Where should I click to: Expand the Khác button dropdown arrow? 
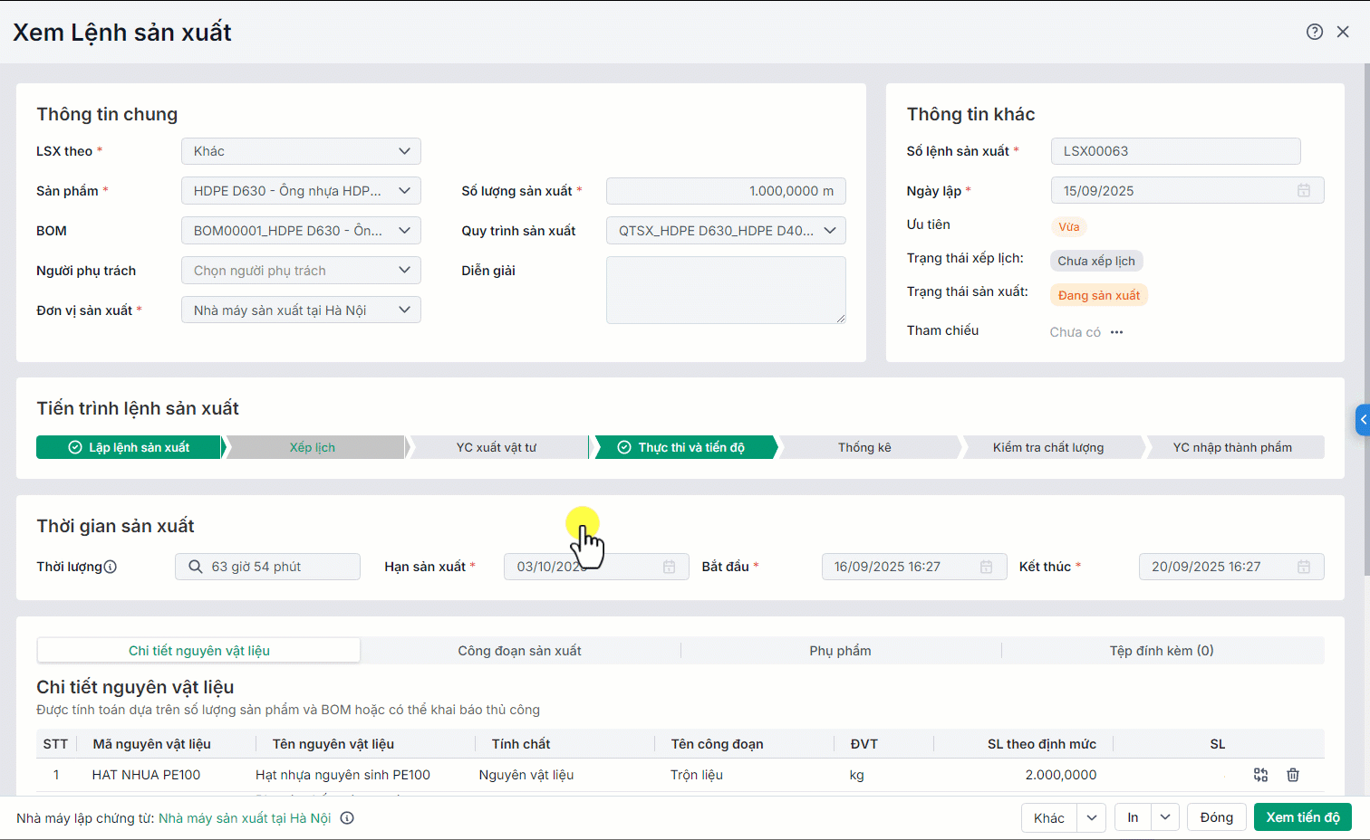(1092, 817)
